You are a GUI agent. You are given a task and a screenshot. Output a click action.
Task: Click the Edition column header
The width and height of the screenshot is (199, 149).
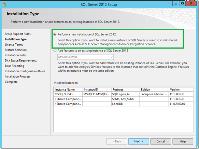154,89
